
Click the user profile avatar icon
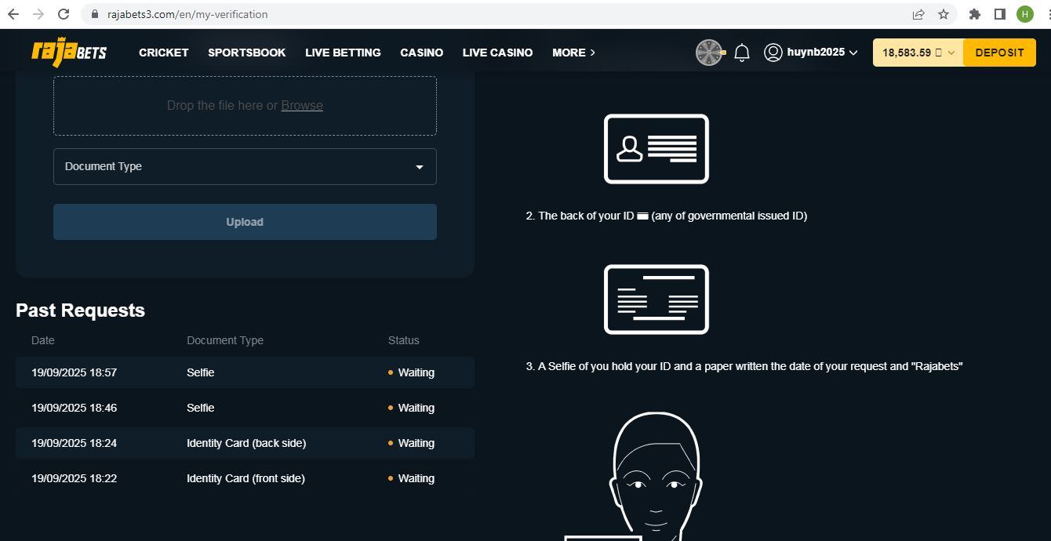(x=773, y=53)
